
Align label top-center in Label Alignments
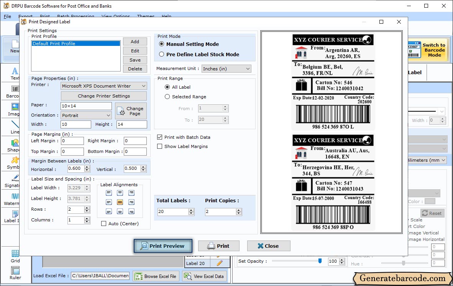120,193
